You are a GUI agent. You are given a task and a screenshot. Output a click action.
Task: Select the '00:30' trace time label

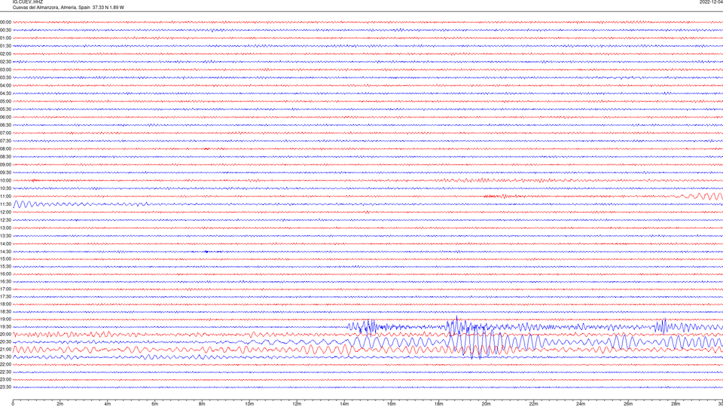5,30
